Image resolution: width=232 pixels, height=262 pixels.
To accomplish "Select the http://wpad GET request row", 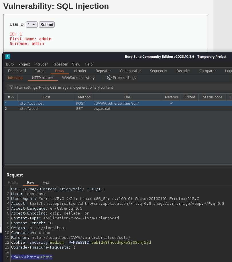I will click(118, 109).
